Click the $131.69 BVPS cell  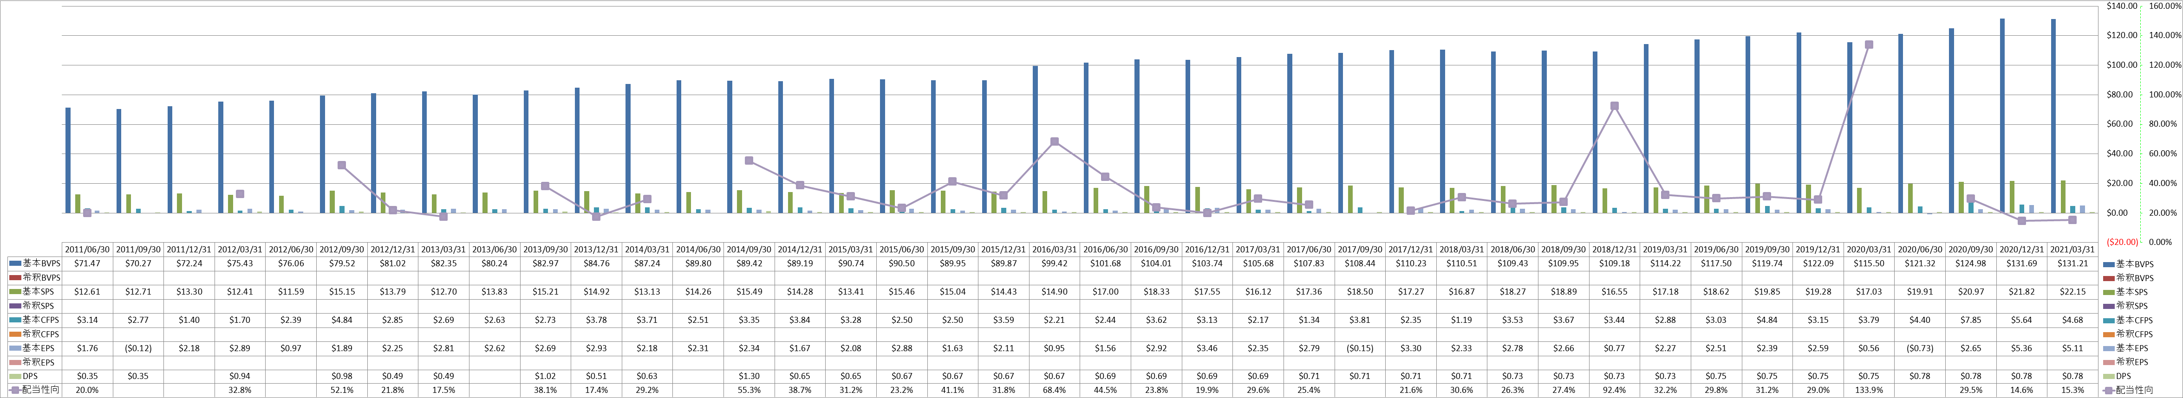(x=2021, y=263)
